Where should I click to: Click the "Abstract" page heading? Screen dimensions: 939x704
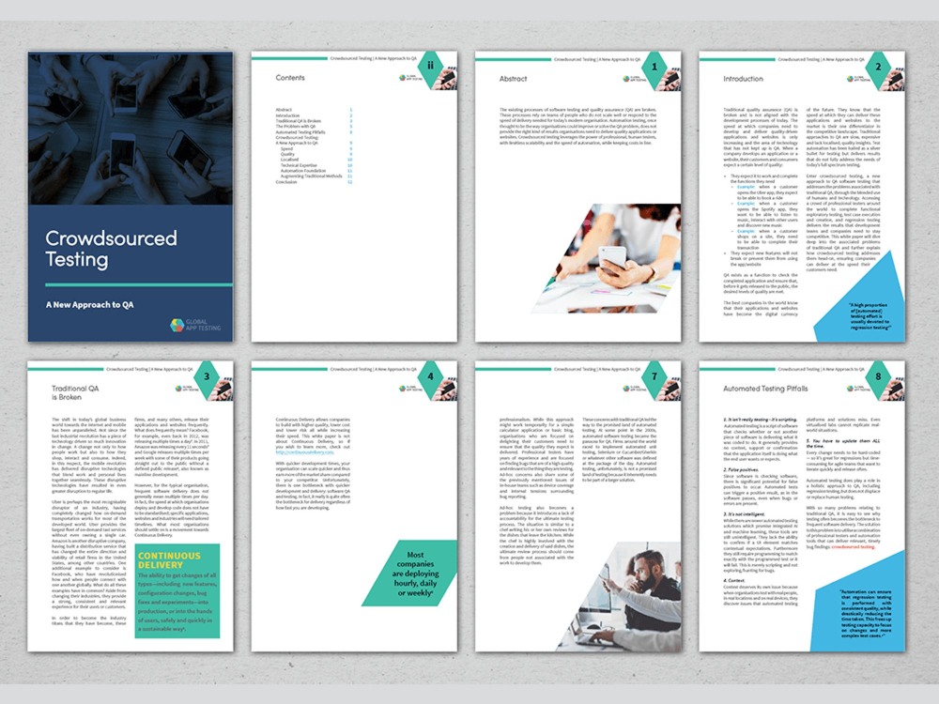(514, 79)
